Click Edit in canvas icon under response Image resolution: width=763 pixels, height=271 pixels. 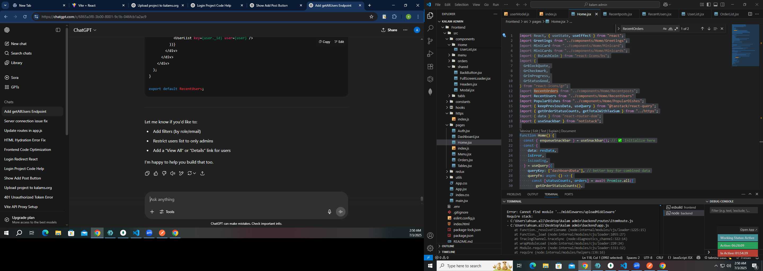[181, 173]
